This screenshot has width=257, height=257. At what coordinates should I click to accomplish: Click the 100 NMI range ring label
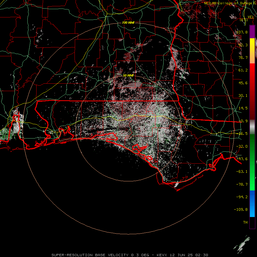coord(128,23)
